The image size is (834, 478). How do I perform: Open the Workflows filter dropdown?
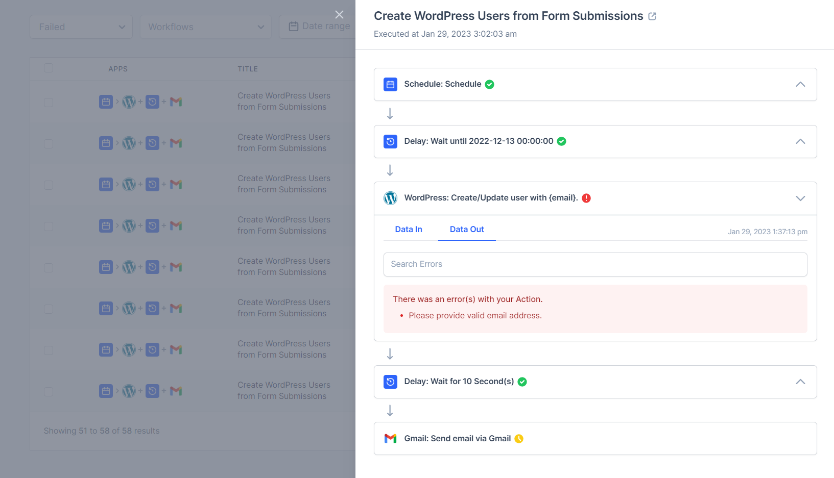coord(205,27)
